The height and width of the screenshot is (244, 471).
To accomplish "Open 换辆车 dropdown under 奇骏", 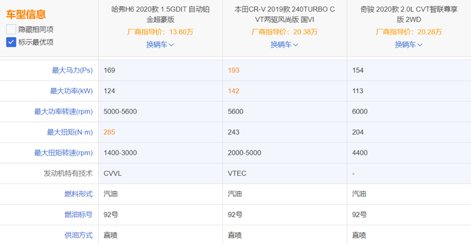I will coord(409,45).
